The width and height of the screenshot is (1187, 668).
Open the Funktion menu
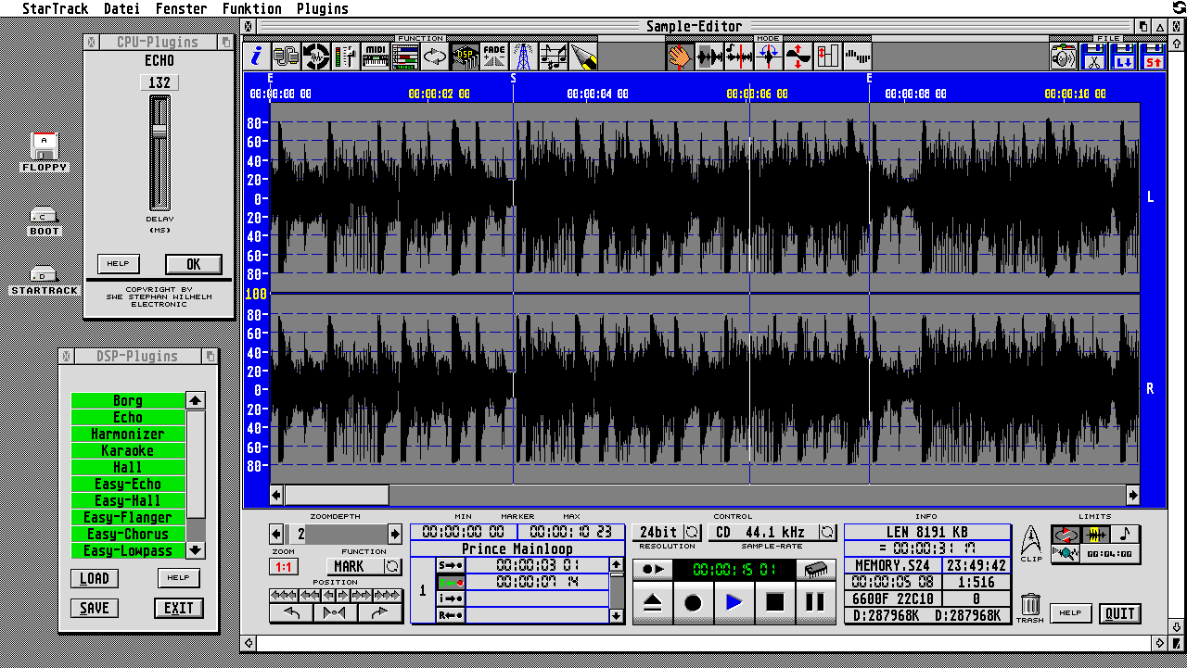coord(251,8)
